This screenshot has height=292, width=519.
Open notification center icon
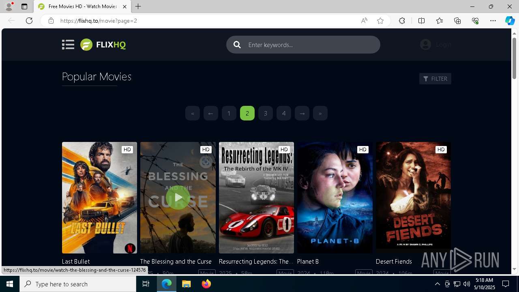coord(506,284)
